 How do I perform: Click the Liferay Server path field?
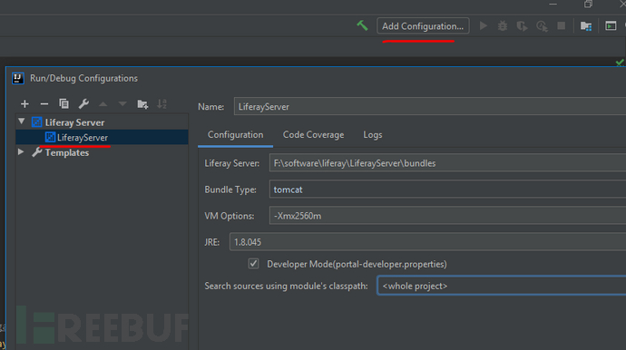(x=447, y=163)
